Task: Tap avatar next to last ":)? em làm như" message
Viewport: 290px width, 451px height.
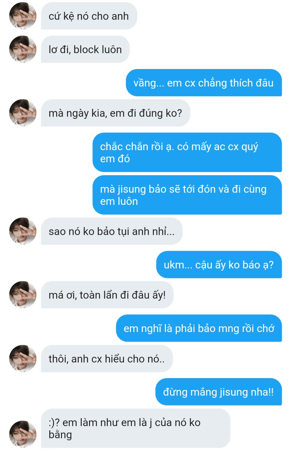Action: [23, 434]
